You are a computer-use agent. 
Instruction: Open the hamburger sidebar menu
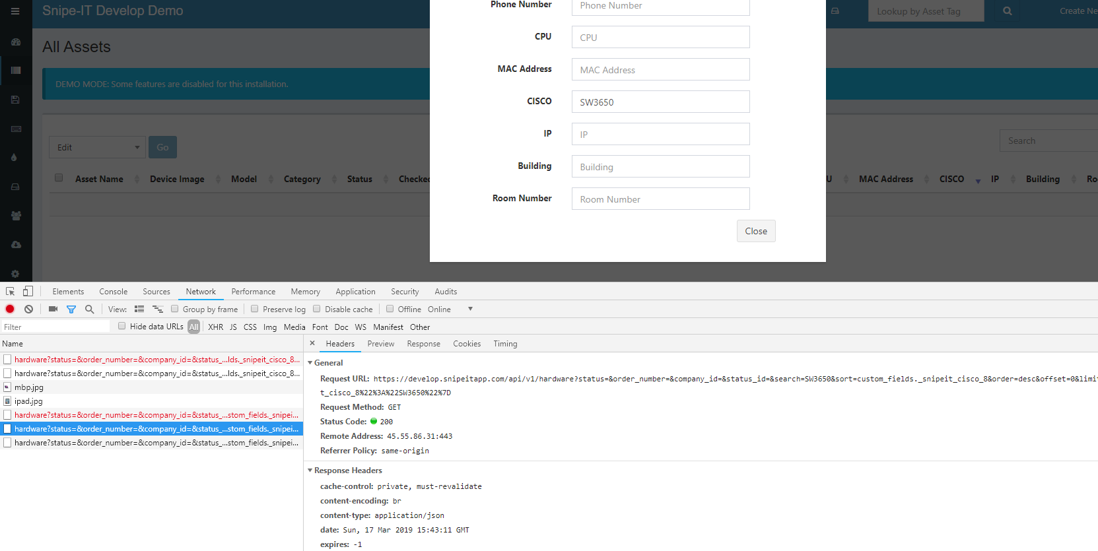click(15, 11)
